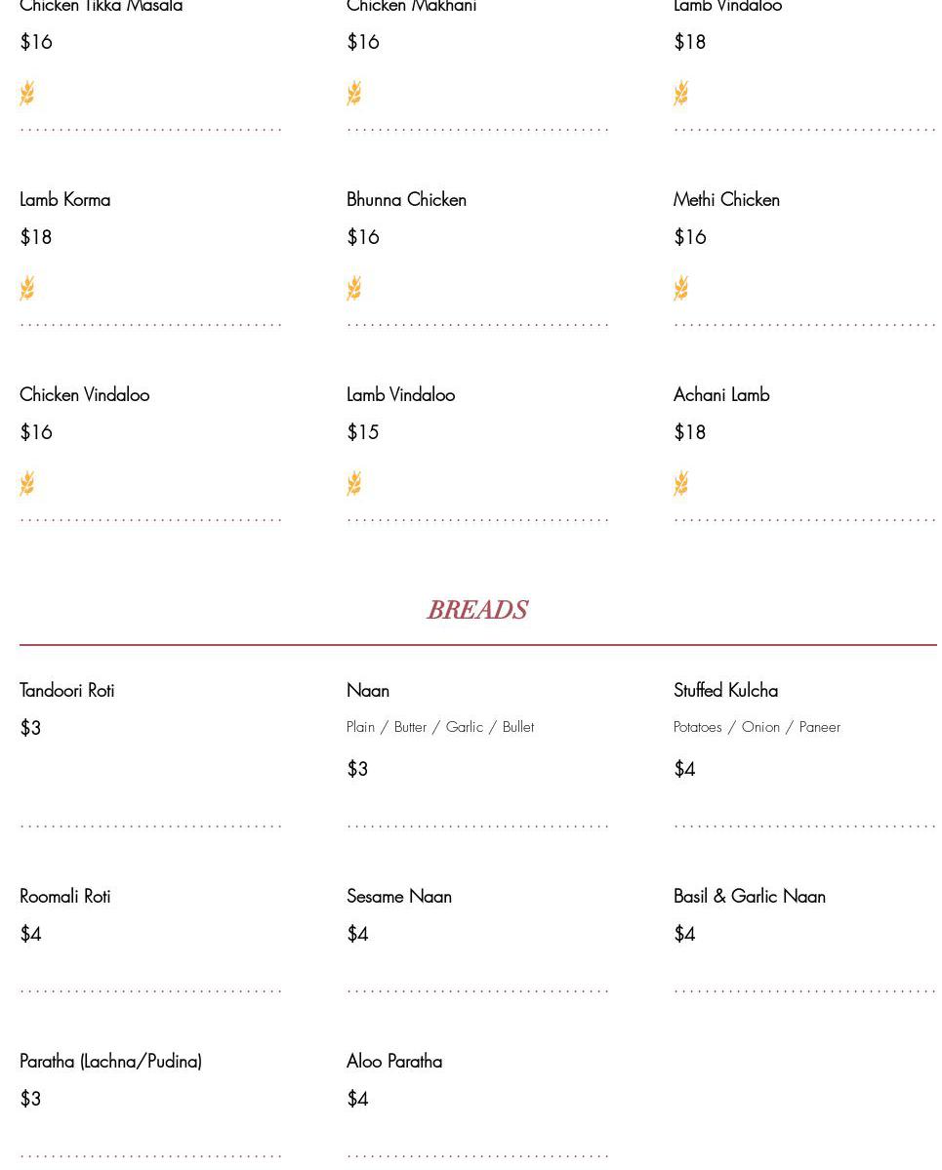Select the Naan menu item title
Viewport: 942px width, 1170px height.
(368, 691)
